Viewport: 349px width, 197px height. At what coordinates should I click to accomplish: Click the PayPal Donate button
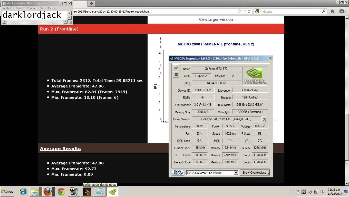pos(178,173)
